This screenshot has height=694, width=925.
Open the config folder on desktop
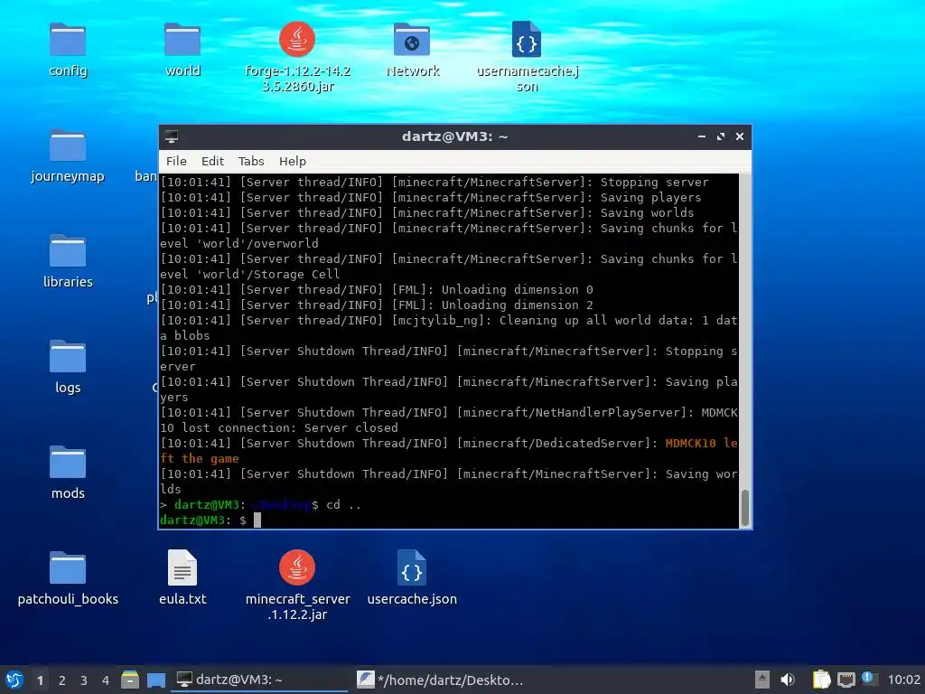(x=68, y=40)
